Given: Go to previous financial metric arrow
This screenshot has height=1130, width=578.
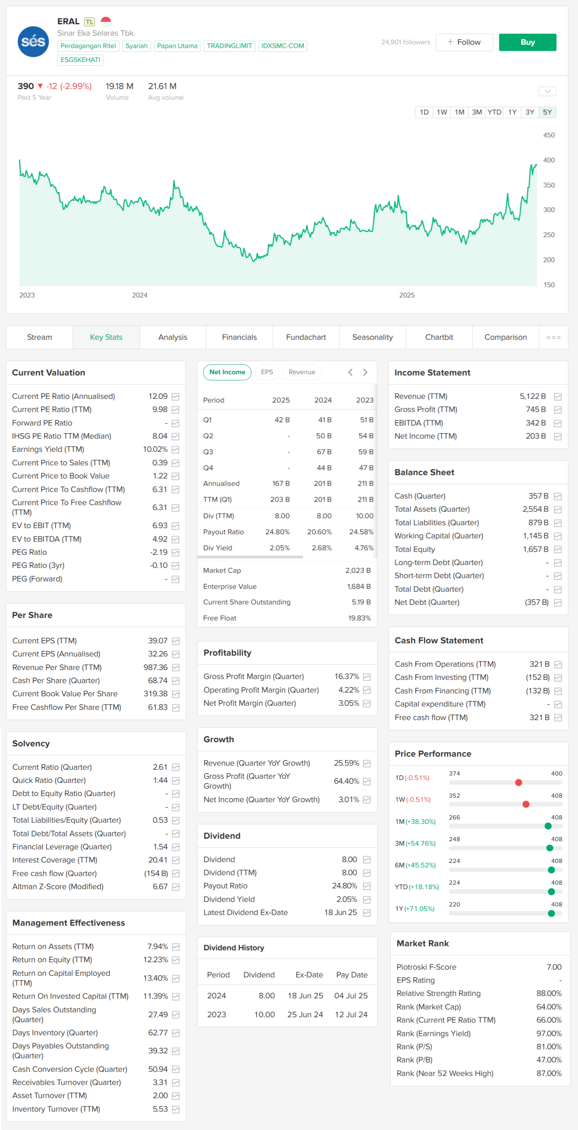Looking at the screenshot, I should [x=350, y=372].
